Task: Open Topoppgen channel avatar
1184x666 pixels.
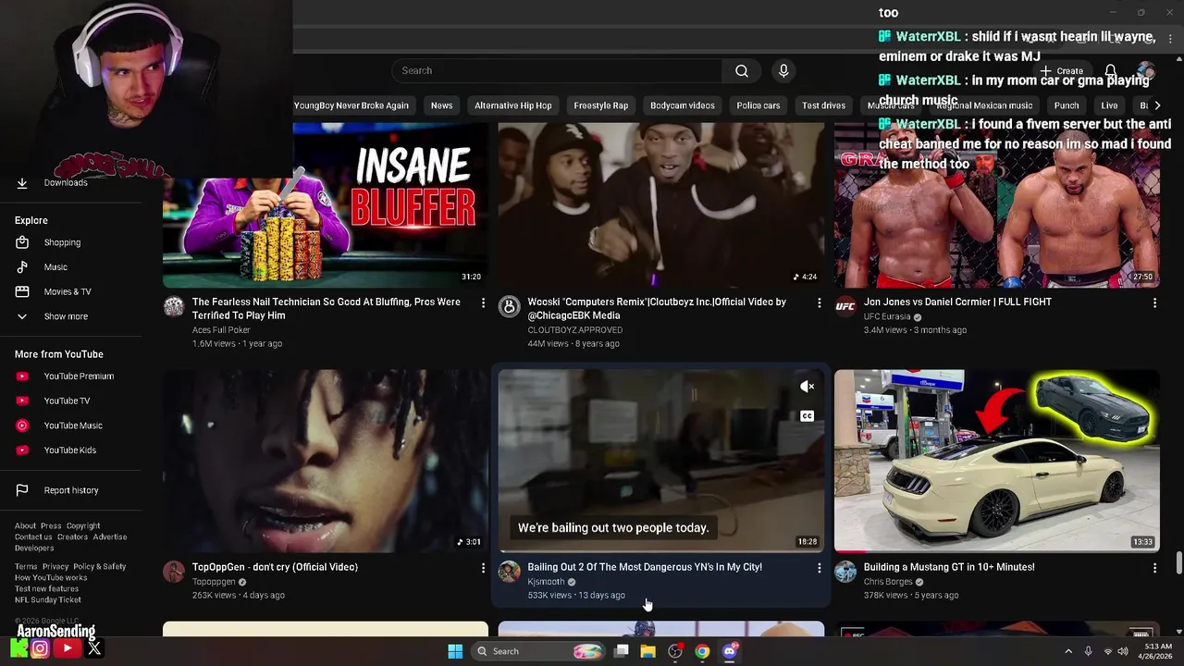Action: click(174, 572)
